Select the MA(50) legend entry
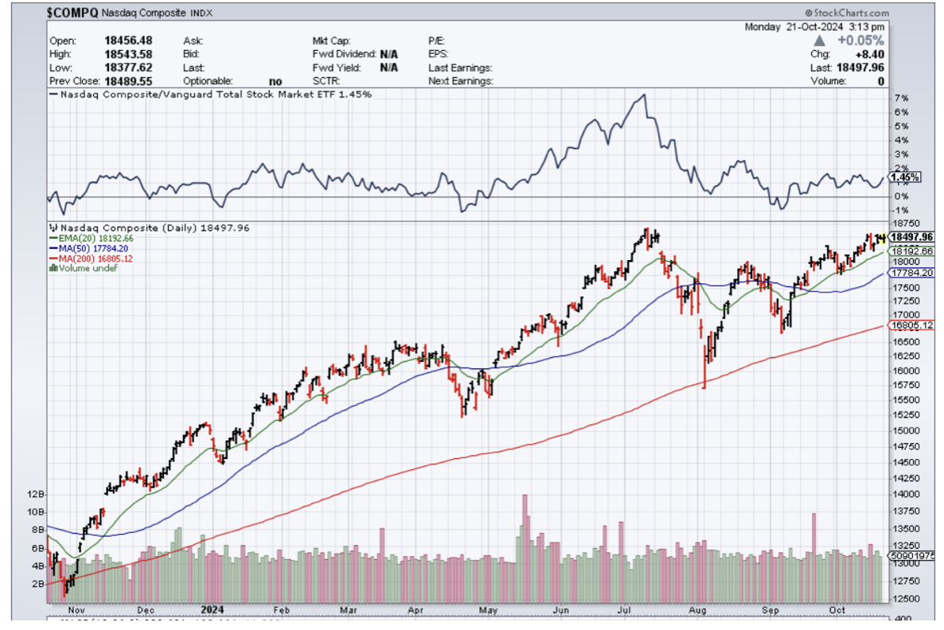Viewport: 944px width, 630px height. click(84, 247)
